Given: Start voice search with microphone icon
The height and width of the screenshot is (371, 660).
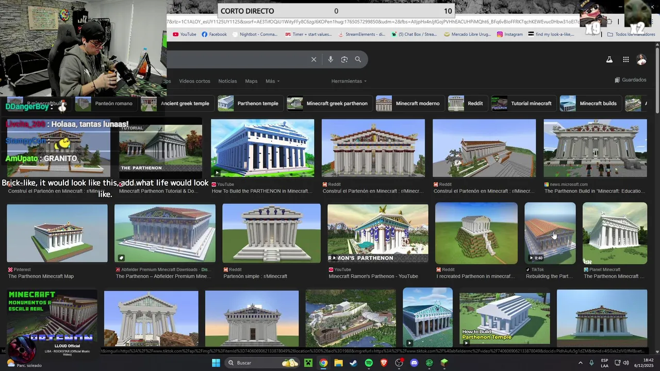Looking at the screenshot, I should (331, 59).
